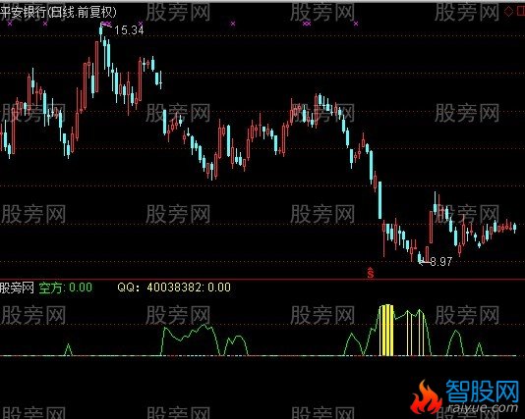Click the wide yellow bar cluster in indicator
525x419 pixels.
[x=387, y=330]
